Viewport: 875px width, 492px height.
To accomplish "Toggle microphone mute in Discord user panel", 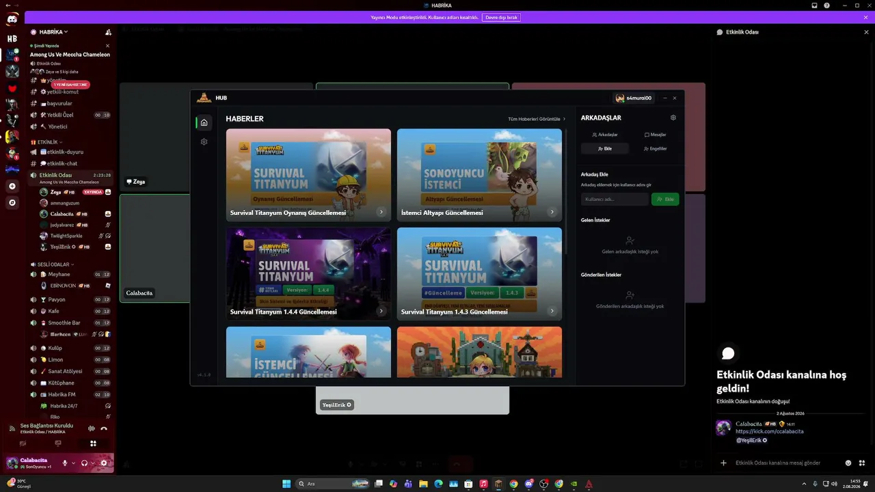I will click(x=66, y=463).
